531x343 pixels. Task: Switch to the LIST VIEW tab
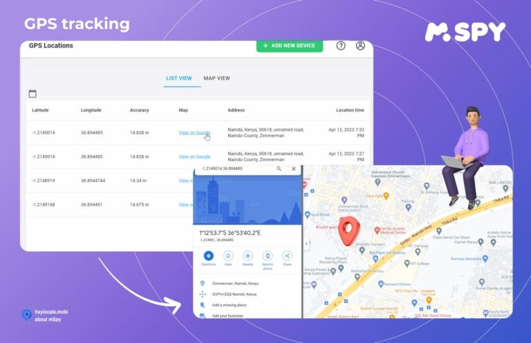click(x=179, y=78)
